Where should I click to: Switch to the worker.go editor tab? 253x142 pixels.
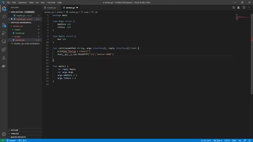(70, 7)
